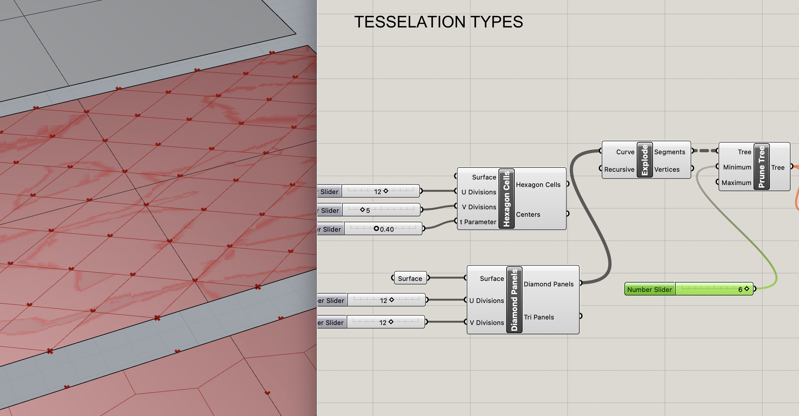This screenshot has width=799, height=416.
Task: Click the Centers output label
Action: pyautogui.click(x=528, y=214)
